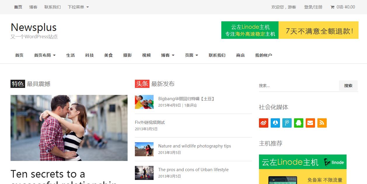The width and height of the screenshot is (367, 184).
Task: Open the 摄影 category
Action: point(127,55)
